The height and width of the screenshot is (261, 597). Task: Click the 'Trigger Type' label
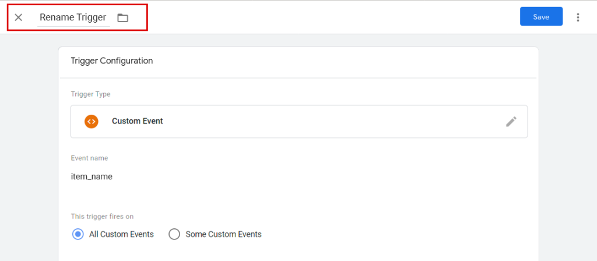tap(90, 94)
